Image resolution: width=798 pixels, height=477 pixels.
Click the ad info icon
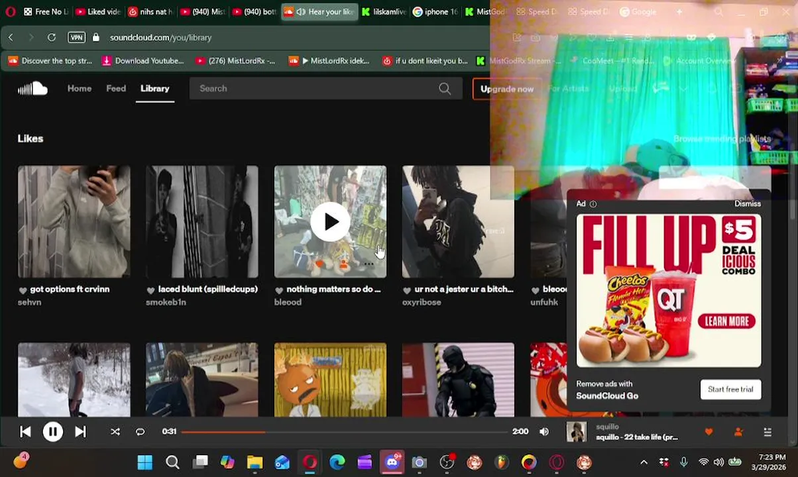point(593,204)
